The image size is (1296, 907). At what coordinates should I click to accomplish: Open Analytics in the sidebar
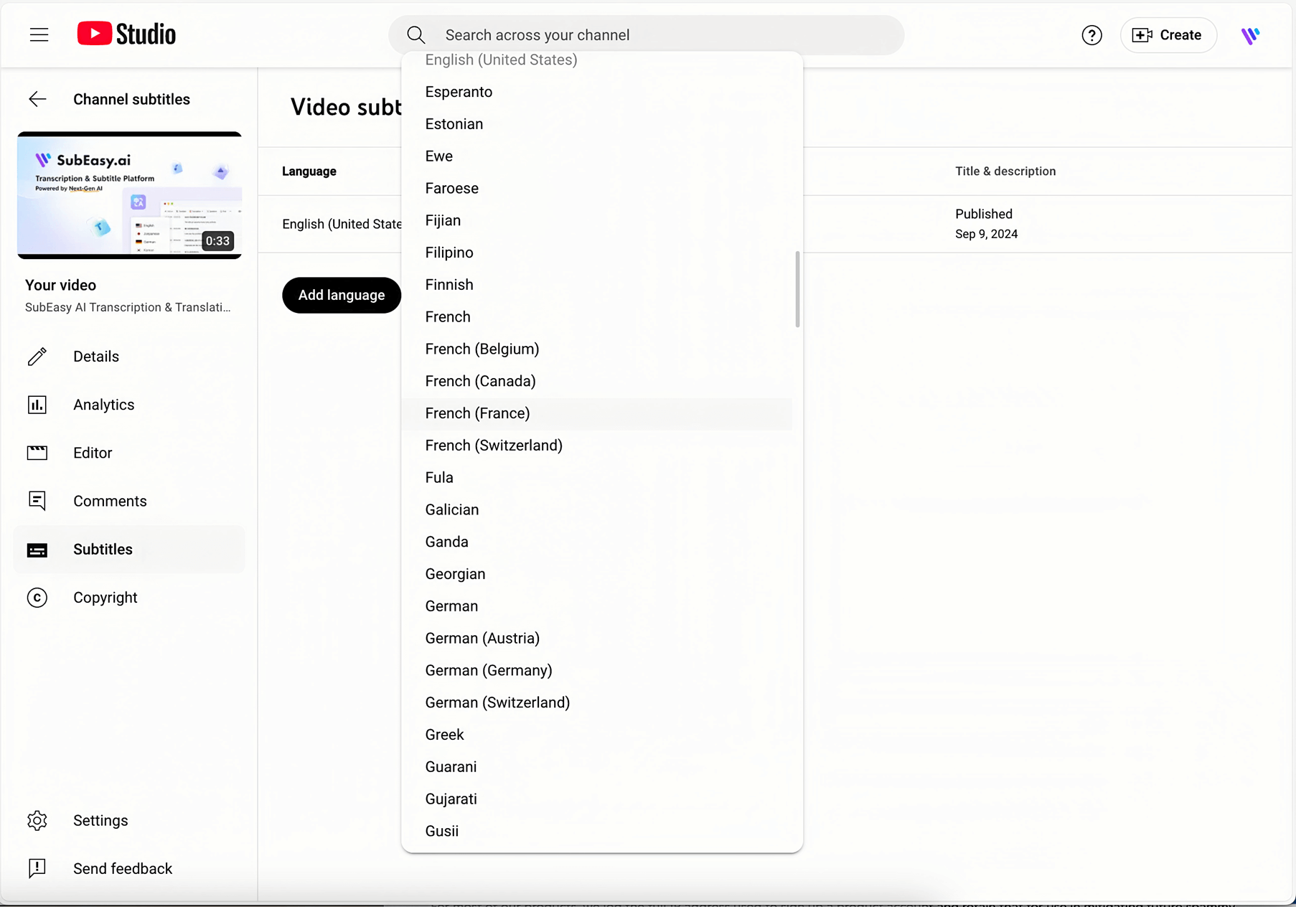[129, 405]
